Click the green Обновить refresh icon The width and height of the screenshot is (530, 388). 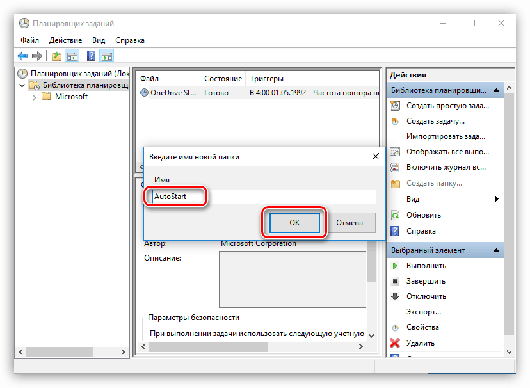[395, 215]
